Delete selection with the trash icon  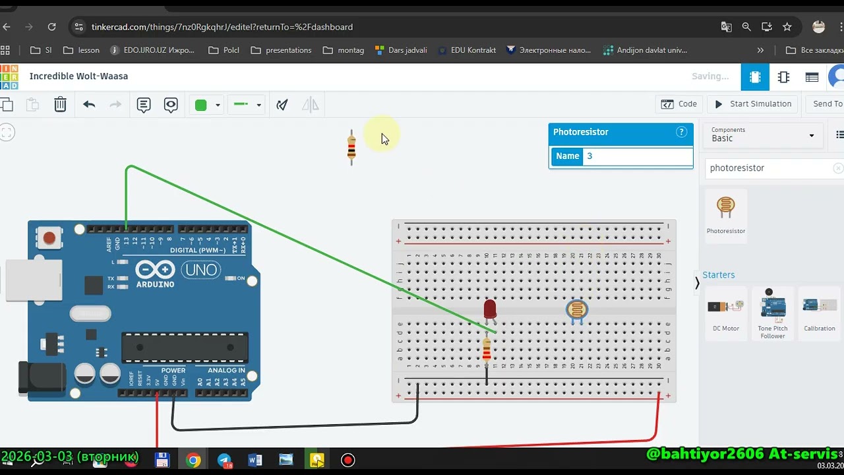[60, 104]
